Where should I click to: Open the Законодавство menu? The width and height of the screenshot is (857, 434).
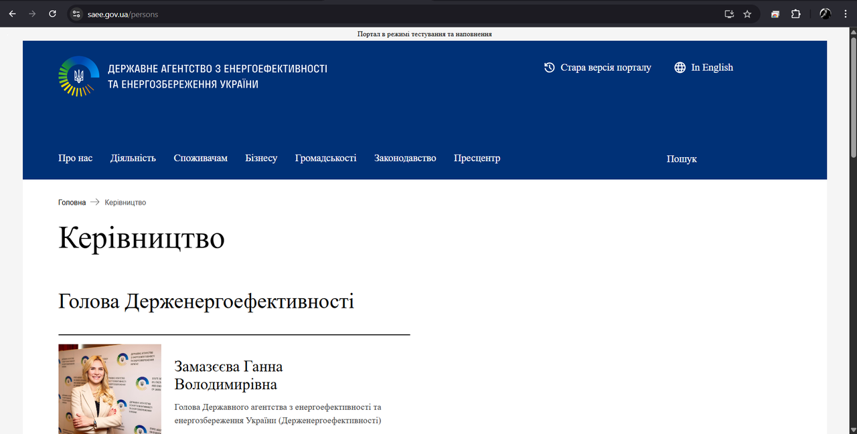point(405,158)
